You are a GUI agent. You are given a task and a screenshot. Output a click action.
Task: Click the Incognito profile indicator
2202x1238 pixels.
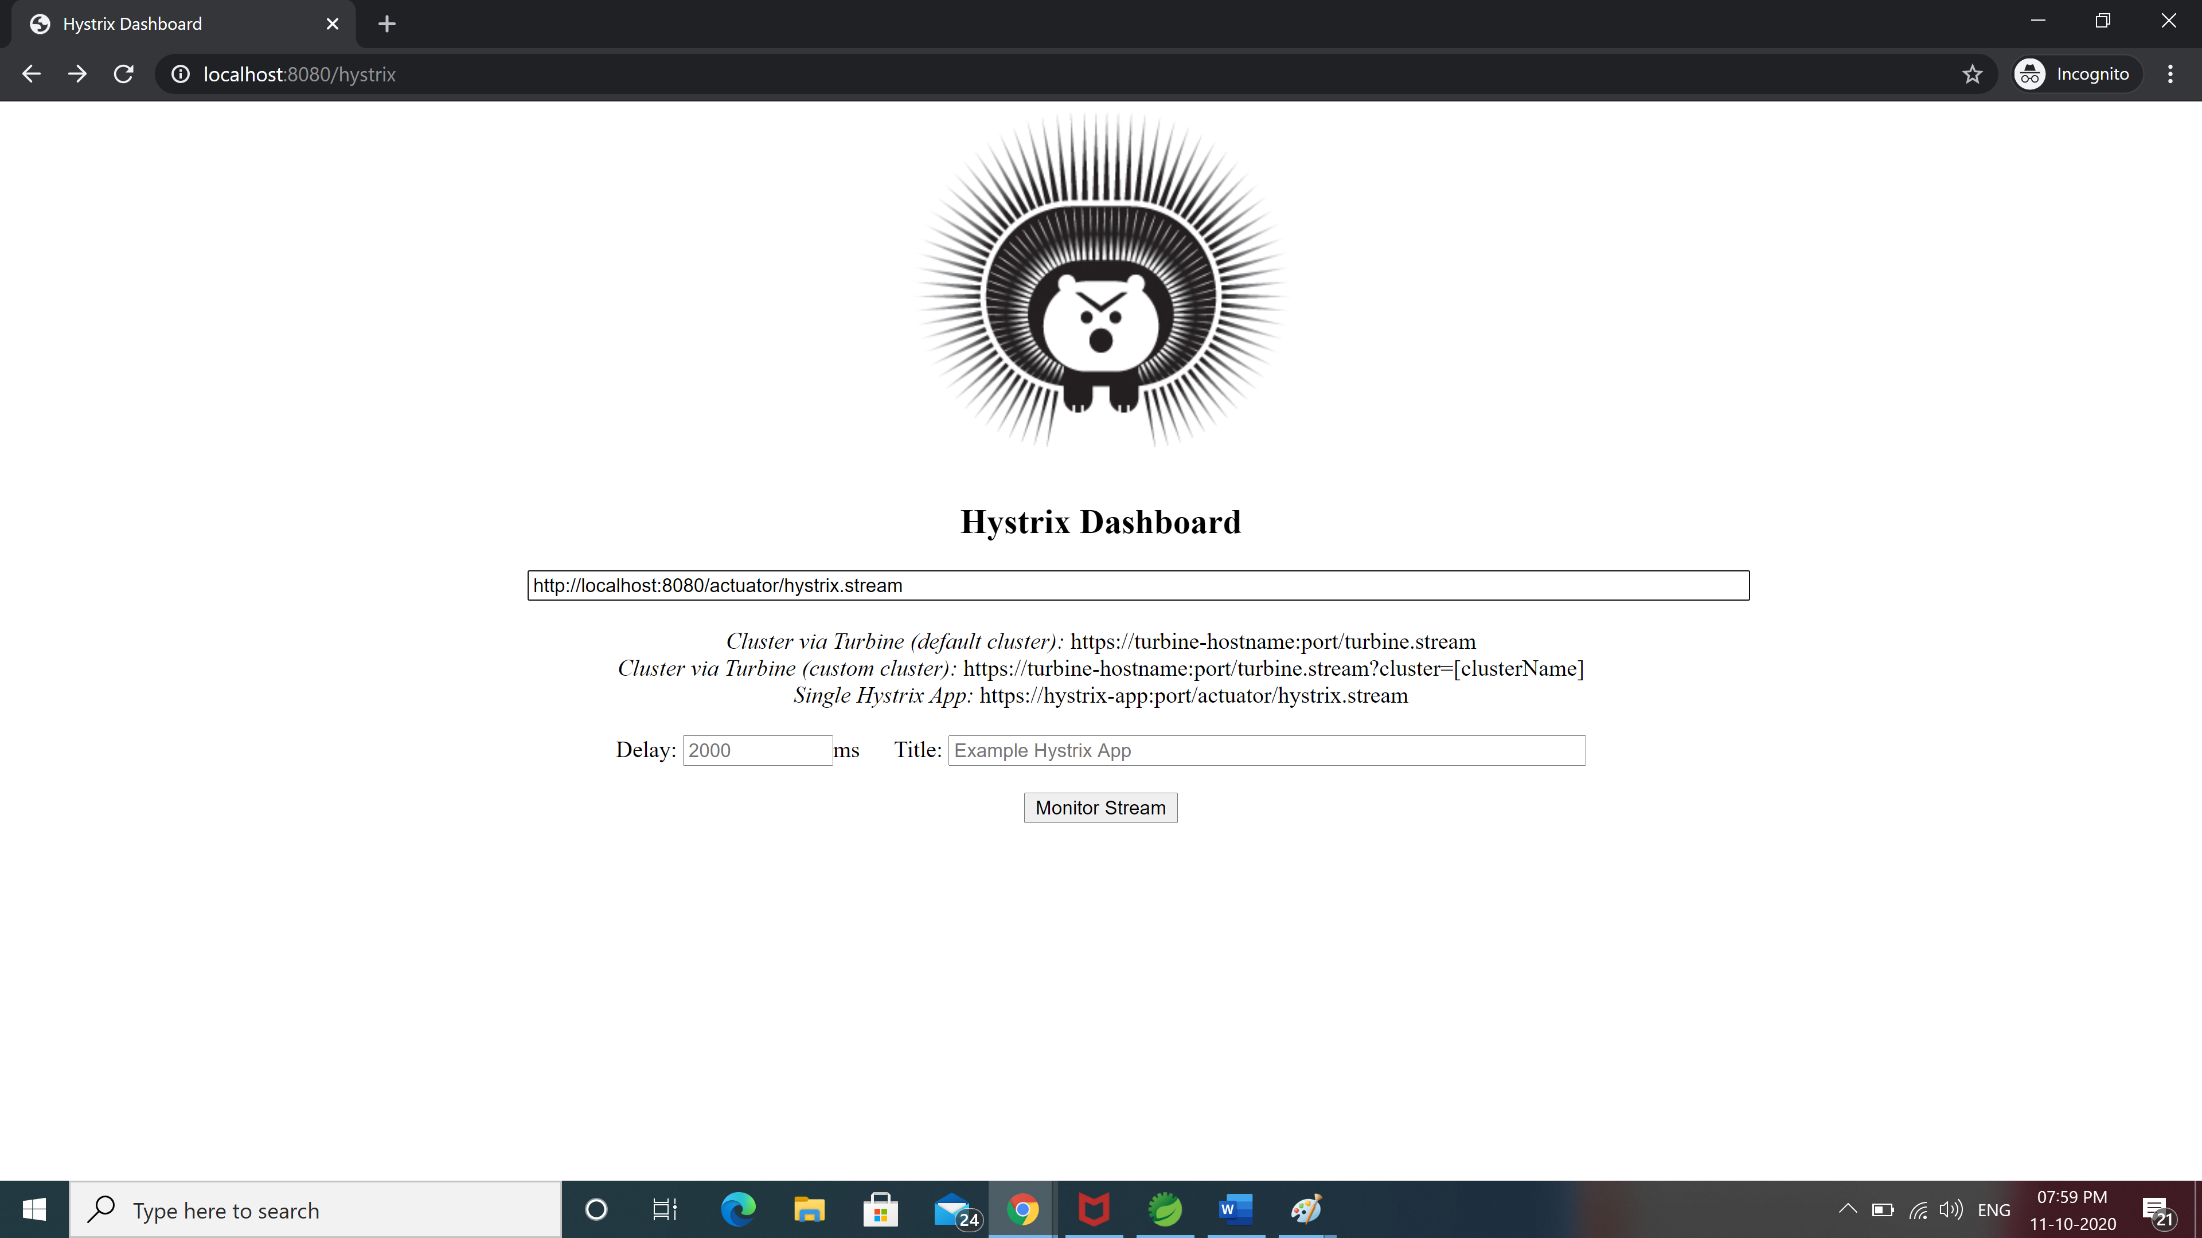click(2075, 73)
